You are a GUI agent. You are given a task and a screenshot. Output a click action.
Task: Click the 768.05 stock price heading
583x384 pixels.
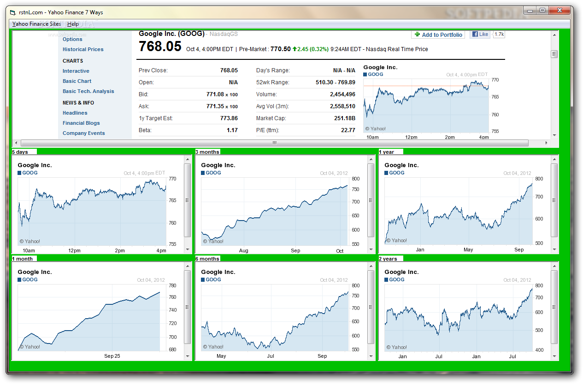160,47
